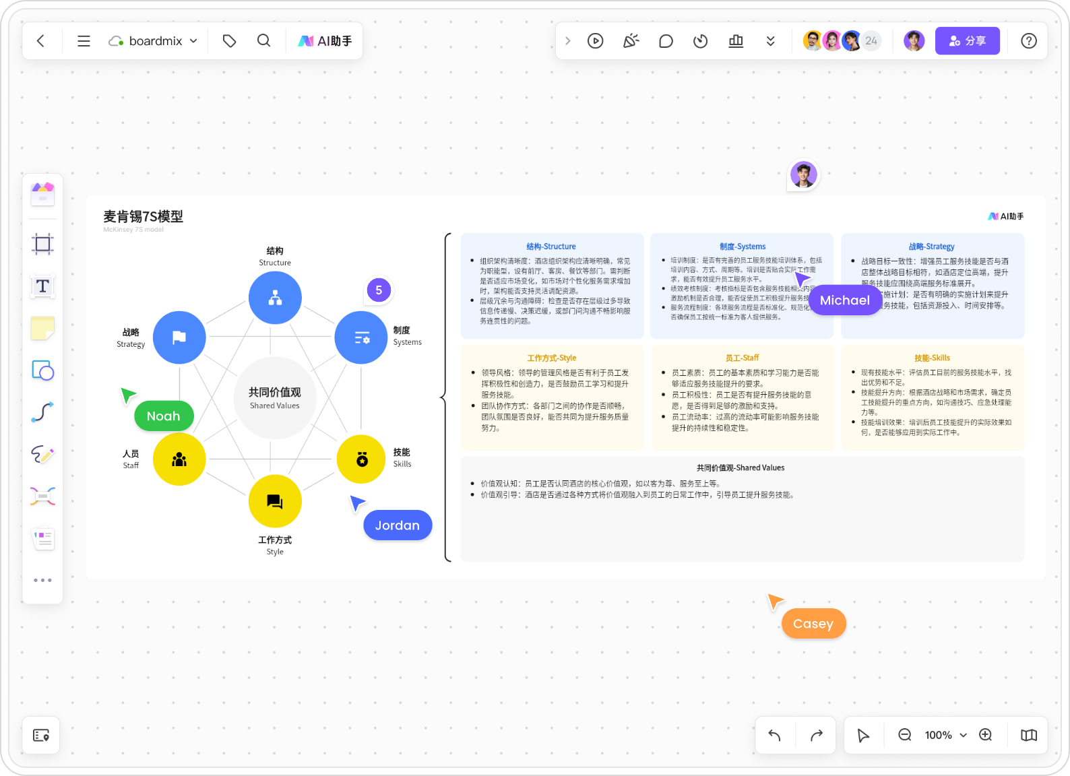Click the yellow Style chat node

275,501
